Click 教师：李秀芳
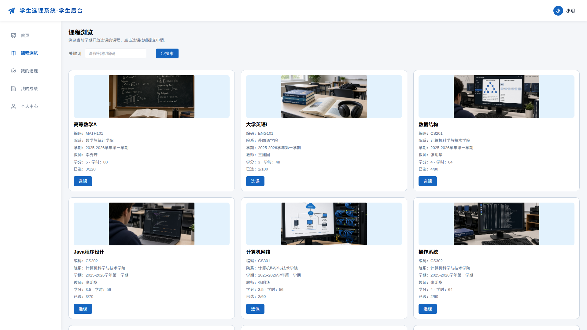The width and height of the screenshot is (587, 330). 86,155
